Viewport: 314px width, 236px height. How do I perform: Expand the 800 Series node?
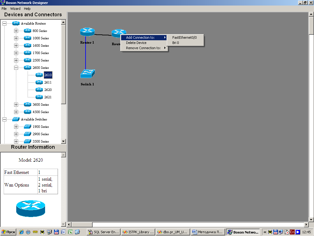(x=16, y=31)
